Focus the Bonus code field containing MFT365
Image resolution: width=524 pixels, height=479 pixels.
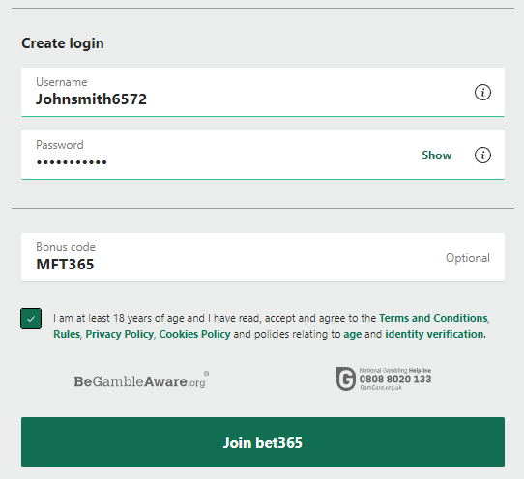pyautogui.click(x=263, y=257)
